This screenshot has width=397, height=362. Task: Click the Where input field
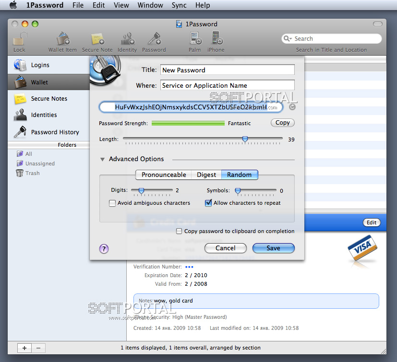pyautogui.click(x=228, y=85)
